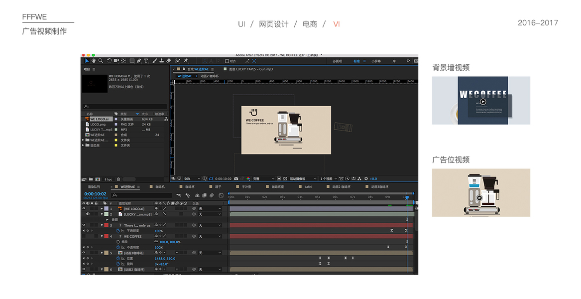Select the Pan Behind anchor point tool
Viewport: 581px width, 299px height.
(x=123, y=60)
